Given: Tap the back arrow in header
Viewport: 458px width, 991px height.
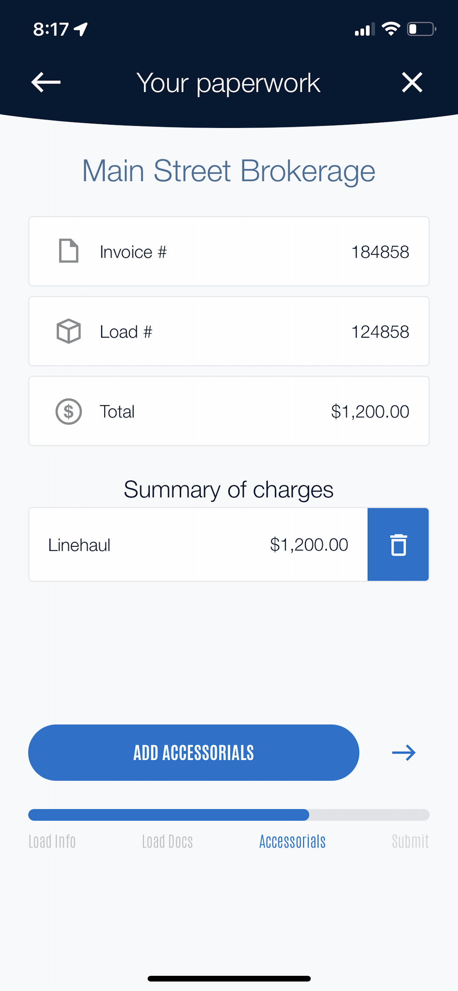Looking at the screenshot, I should pyautogui.click(x=46, y=82).
